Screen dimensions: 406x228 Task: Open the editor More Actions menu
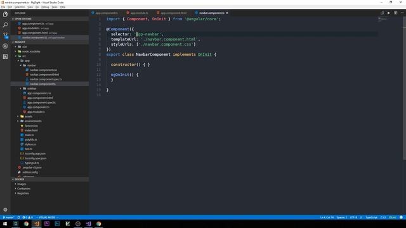(x=402, y=13)
